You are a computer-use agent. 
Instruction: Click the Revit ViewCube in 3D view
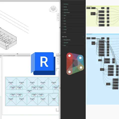pyautogui.click(x=53, y=9)
